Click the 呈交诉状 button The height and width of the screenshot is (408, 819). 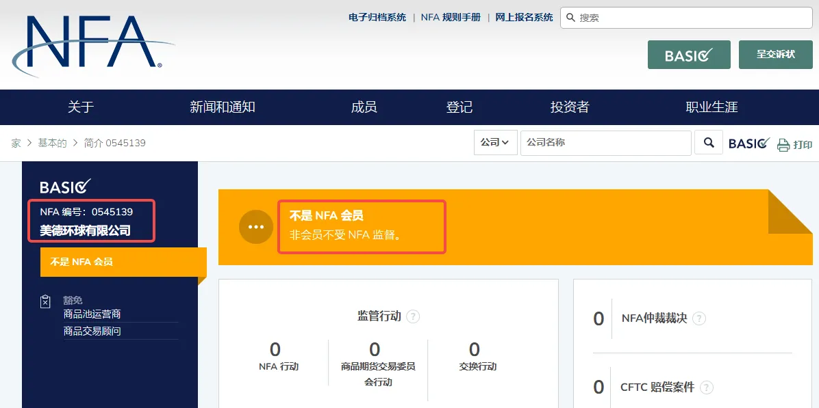tap(776, 55)
